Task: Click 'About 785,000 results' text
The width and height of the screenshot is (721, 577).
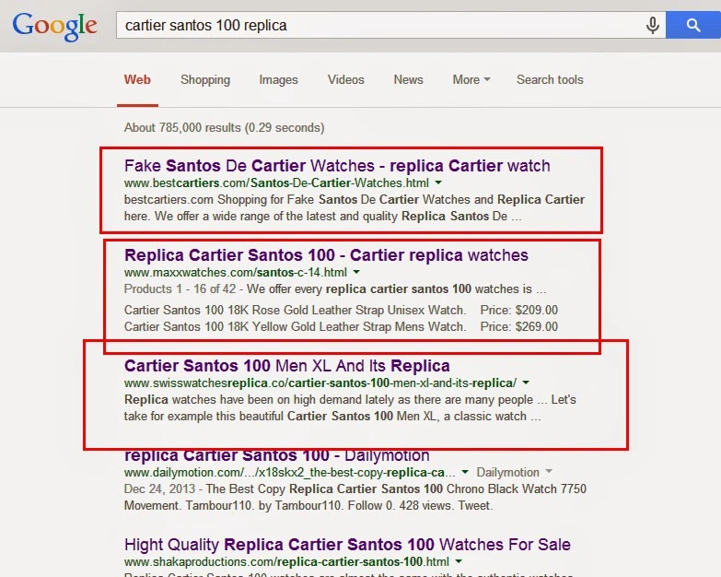Action: 224,127
